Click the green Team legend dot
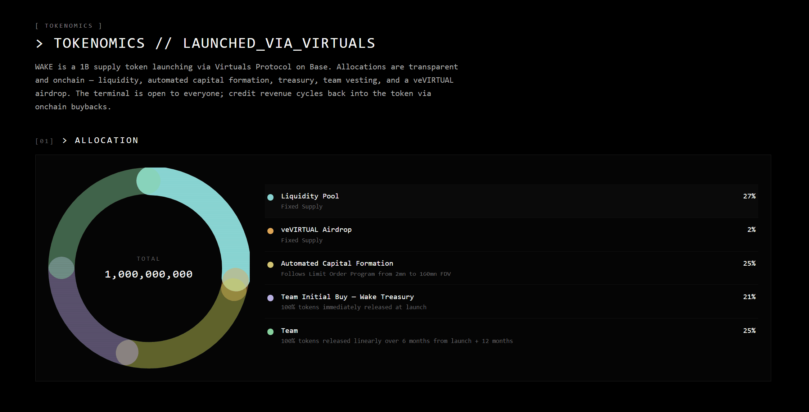The width and height of the screenshot is (809, 412). pyautogui.click(x=270, y=332)
